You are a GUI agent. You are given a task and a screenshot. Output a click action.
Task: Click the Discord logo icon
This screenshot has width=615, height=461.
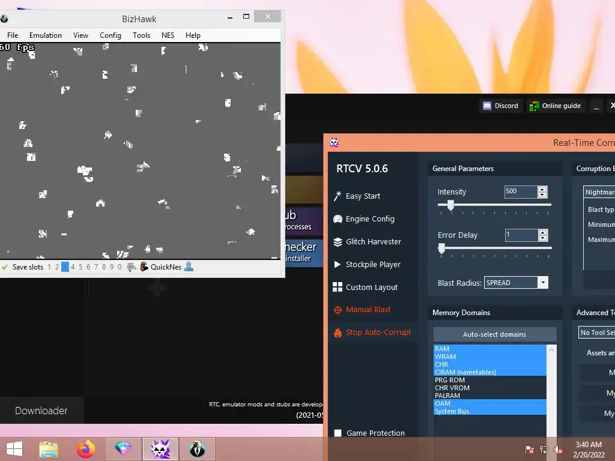point(486,106)
